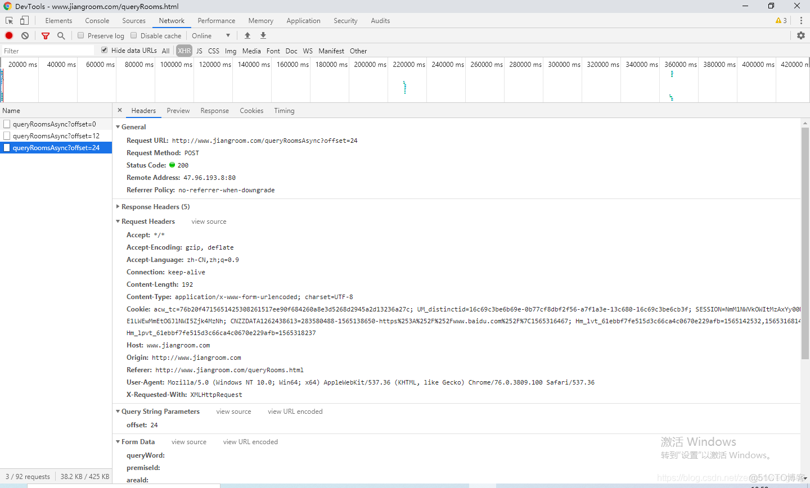This screenshot has width=810, height=488.
Task: Show the Cookies tab of the request
Action: [x=251, y=111]
